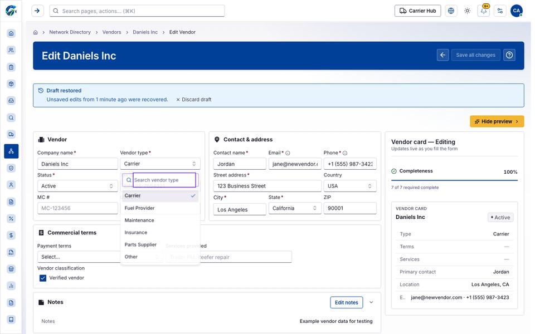Choose Fuel Provider from the vendor type list
535x334 pixels.
coord(160,208)
